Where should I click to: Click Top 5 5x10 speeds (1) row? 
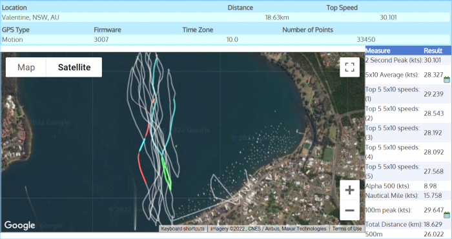(x=408, y=94)
